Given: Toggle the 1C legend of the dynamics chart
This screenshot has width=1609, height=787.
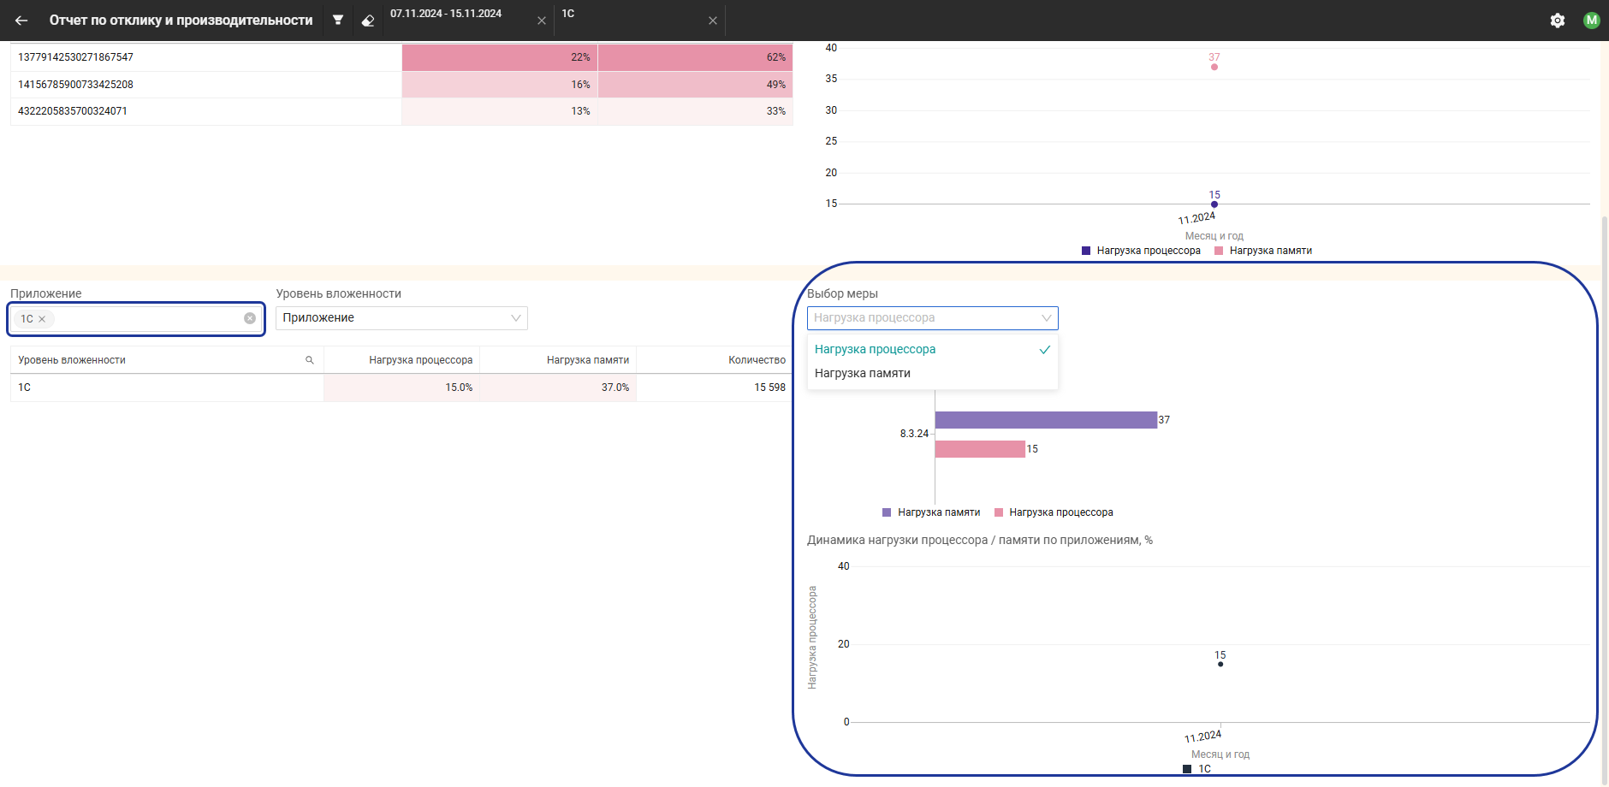Looking at the screenshot, I should pyautogui.click(x=1197, y=769).
